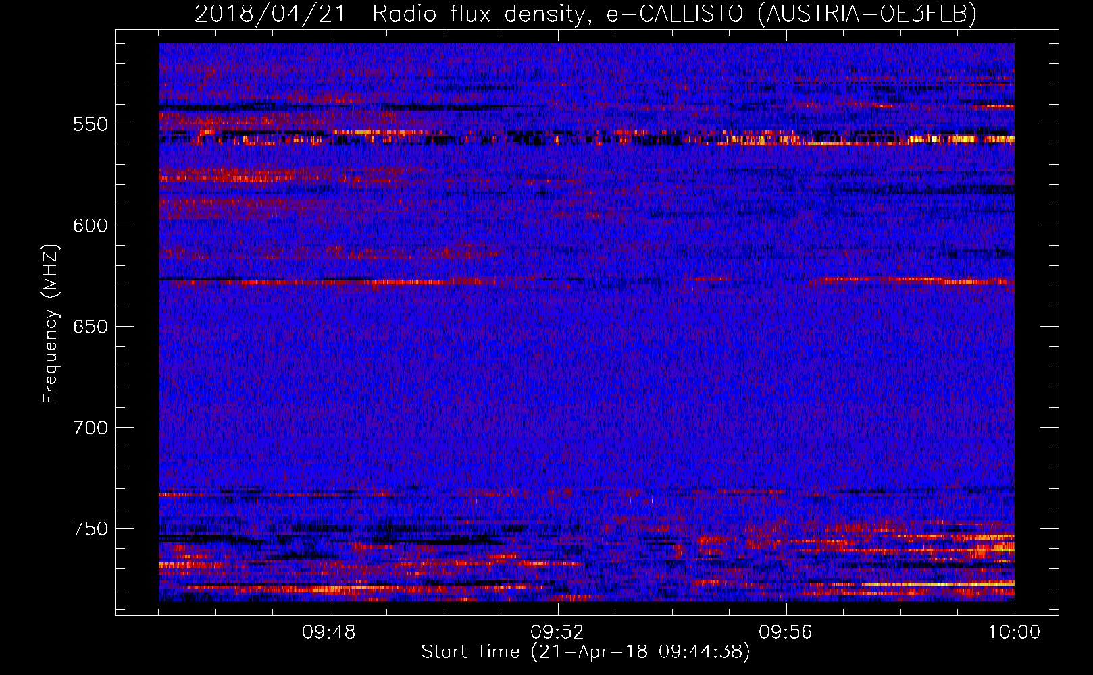Click the 650 frequency tick label
The width and height of the screenshot is (1093, 675).
[x=91, y=327]
